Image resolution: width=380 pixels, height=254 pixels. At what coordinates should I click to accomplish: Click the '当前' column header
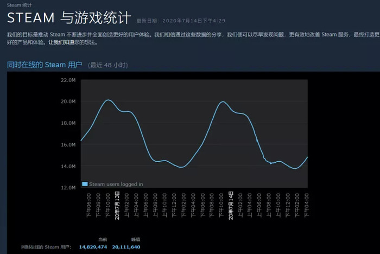(103, 239)
